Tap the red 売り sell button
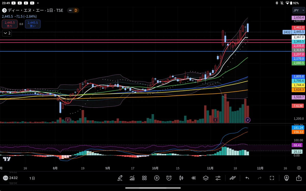The height and width of the screenshot is (191, 306). point(9,24)
